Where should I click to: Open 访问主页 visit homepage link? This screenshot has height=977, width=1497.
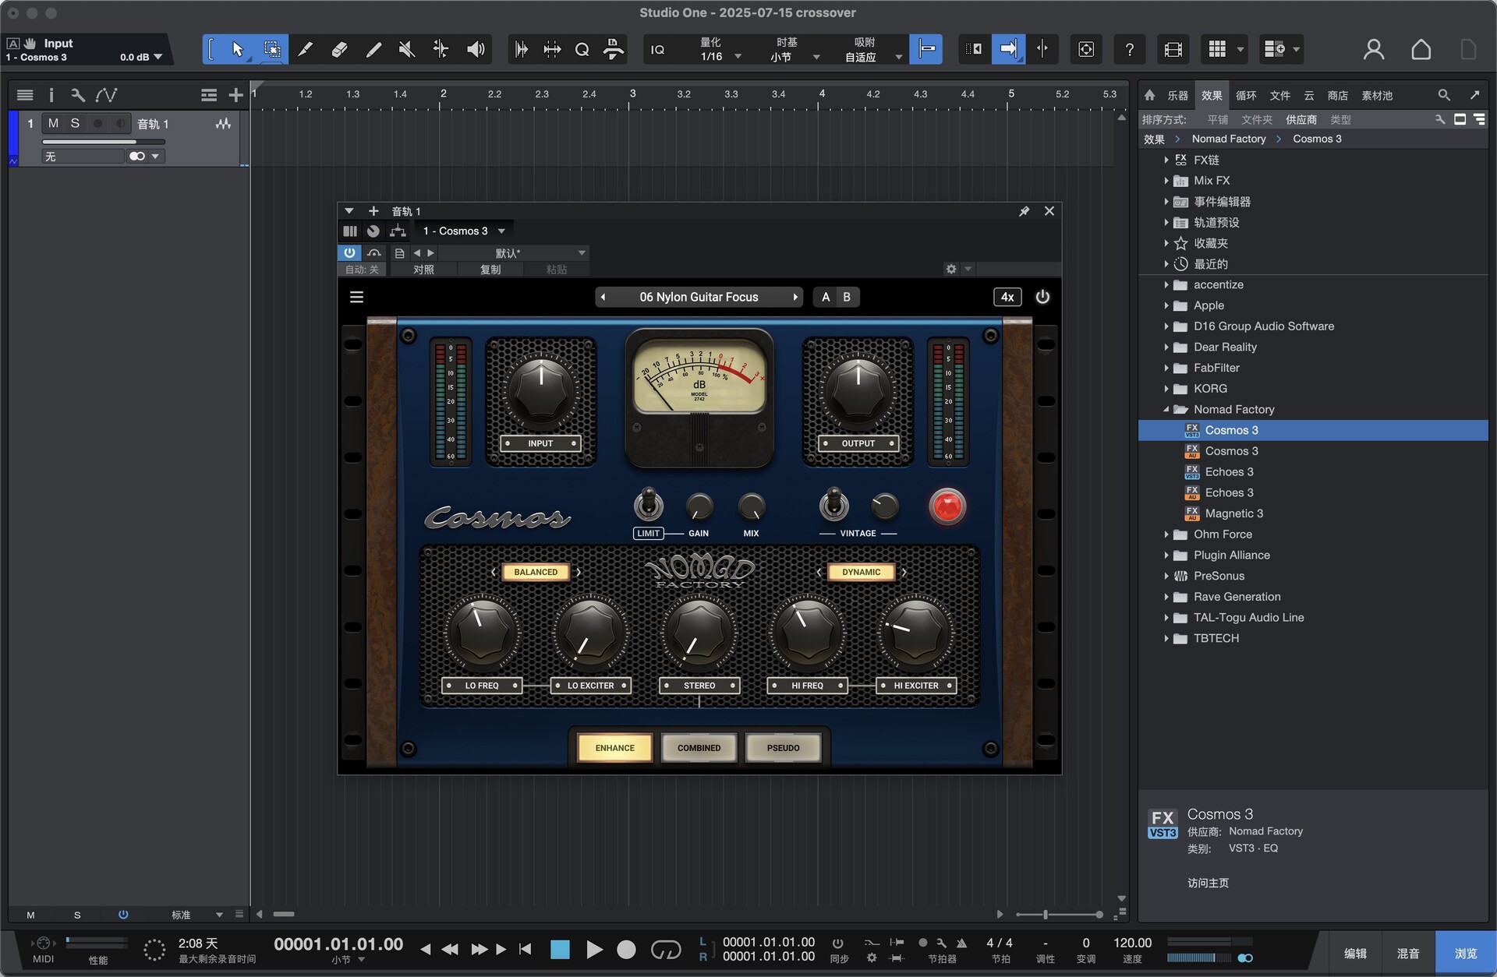(x=1208, y=883)
